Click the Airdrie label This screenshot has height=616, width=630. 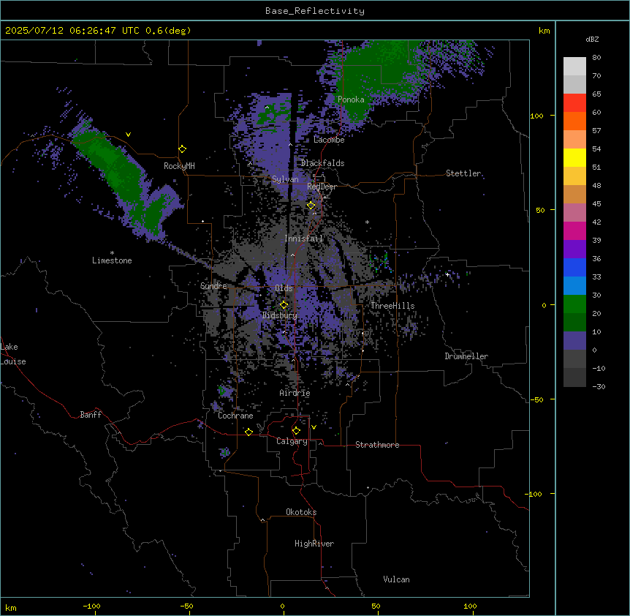pyautogui.click(x=295, y=393)
